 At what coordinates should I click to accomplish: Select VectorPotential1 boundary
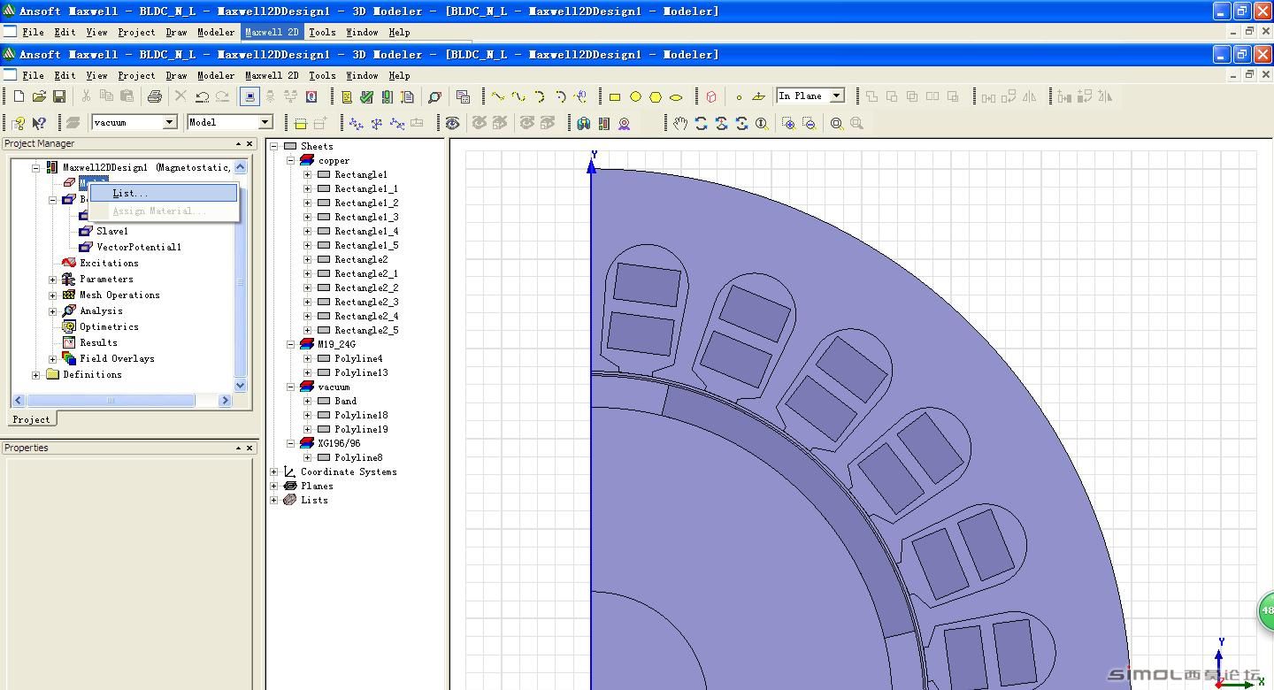139,247
